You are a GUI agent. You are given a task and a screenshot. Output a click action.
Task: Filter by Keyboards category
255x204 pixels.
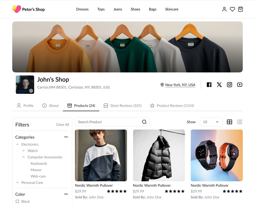39,163
